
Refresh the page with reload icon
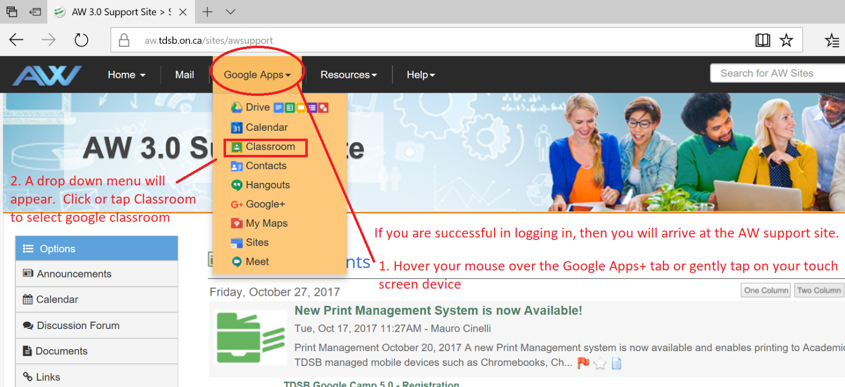pyautogui.click(x=81, y=40)
